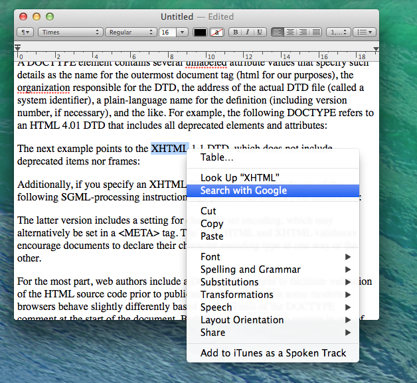Open the Times font family popup

coord(70,32)
